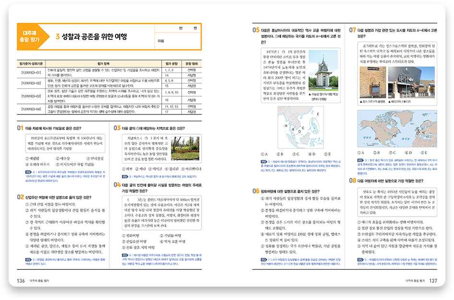Select answer '③멕시코' in question 03
The image size is (454, 300).
pos(155,169)
